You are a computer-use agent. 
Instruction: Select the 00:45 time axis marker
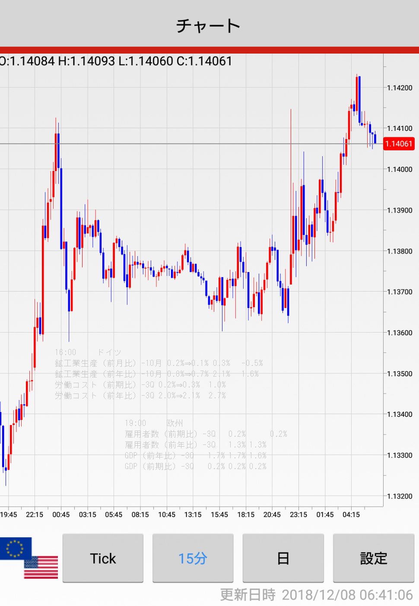tap(61, 514)
